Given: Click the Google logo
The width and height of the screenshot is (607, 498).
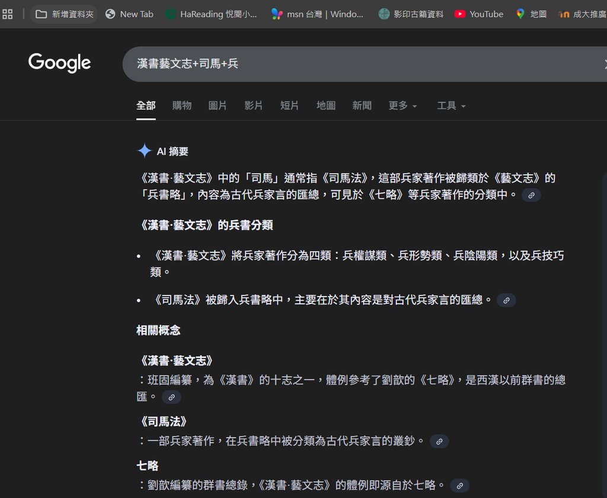Looking at the screenshot, I should coord(59,63).
